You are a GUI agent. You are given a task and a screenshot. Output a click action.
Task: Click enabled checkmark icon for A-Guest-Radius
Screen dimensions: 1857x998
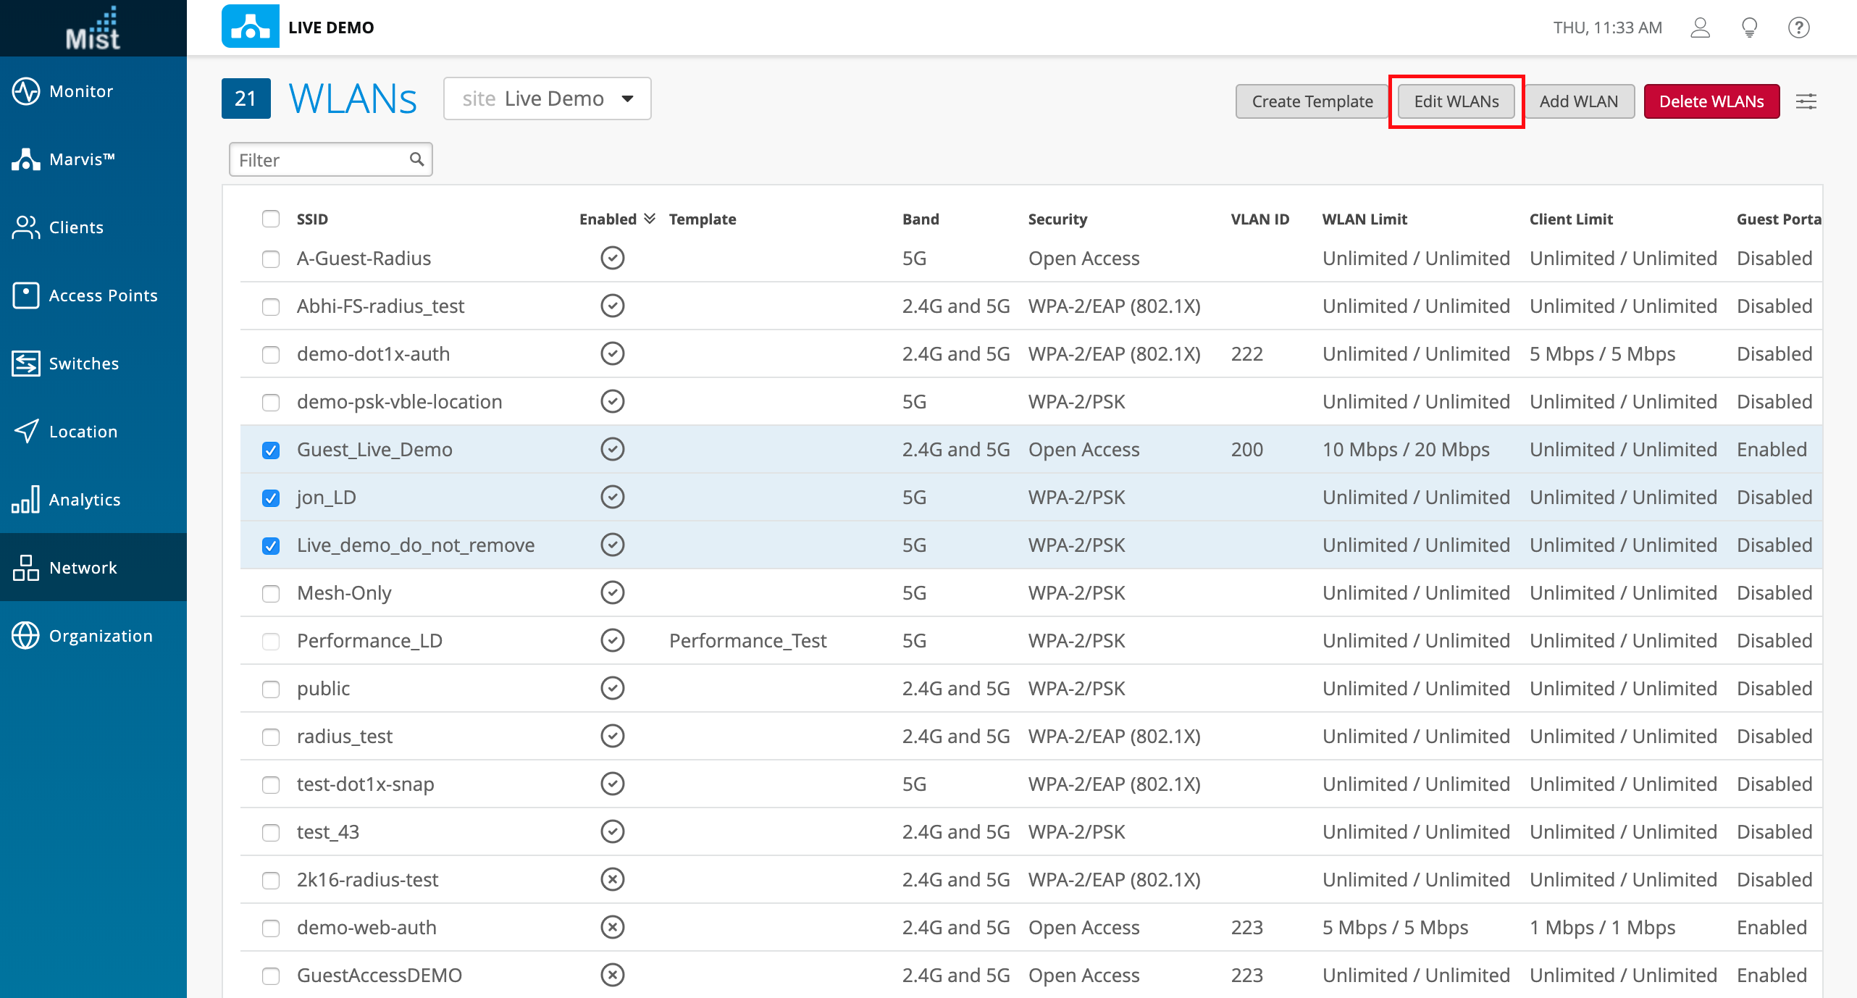[612, 259]
